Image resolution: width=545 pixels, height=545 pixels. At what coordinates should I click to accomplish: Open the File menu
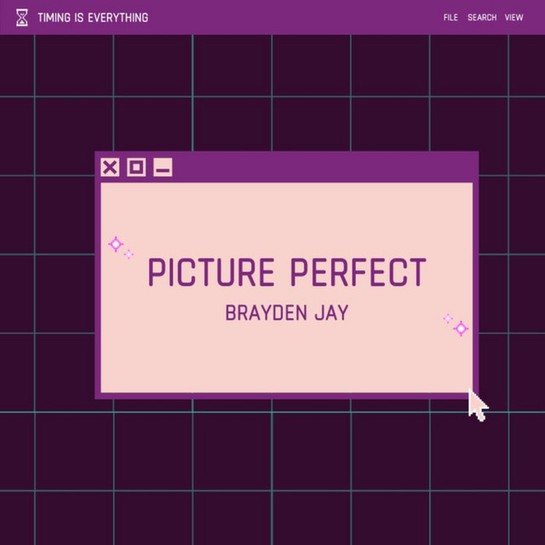450,18
